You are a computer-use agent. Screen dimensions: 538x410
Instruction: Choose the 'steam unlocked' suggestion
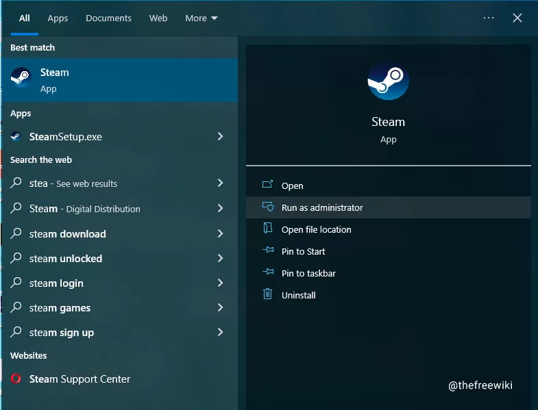(x=66, y=259)
